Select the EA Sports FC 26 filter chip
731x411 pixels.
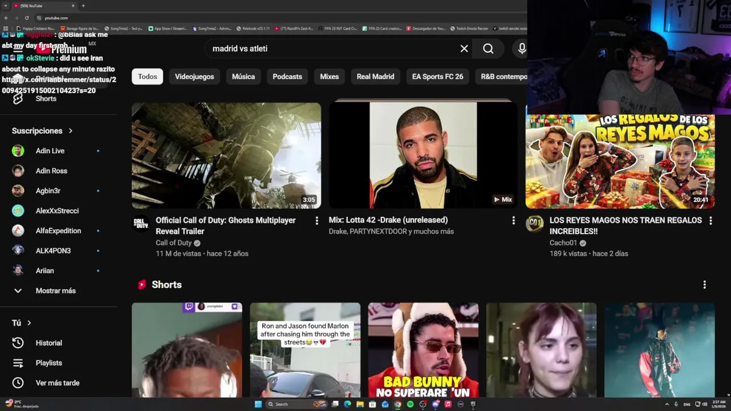[x=437, y=76]
